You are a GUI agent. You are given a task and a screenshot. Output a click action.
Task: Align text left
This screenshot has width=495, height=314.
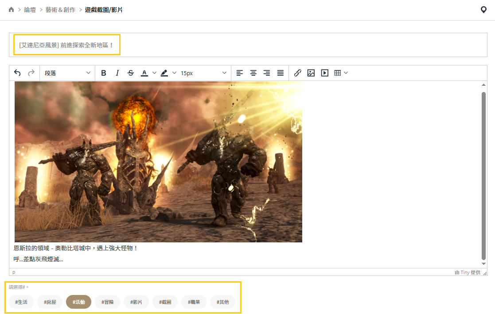tap(240, 73)
